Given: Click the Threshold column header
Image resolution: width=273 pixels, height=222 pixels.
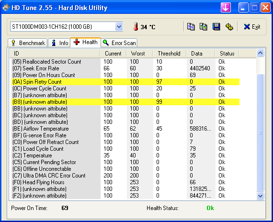Looking at the screenshot, I should (169, 54).
